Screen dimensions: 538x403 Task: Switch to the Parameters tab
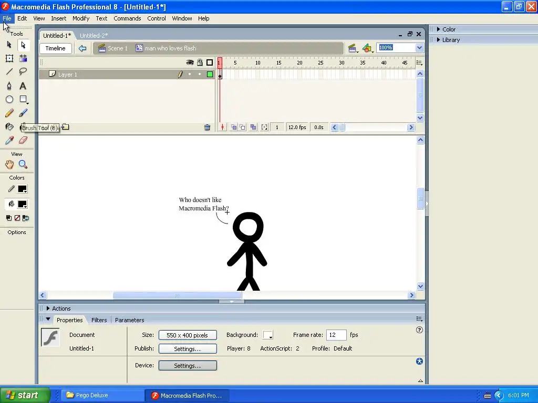click(129, 320)
